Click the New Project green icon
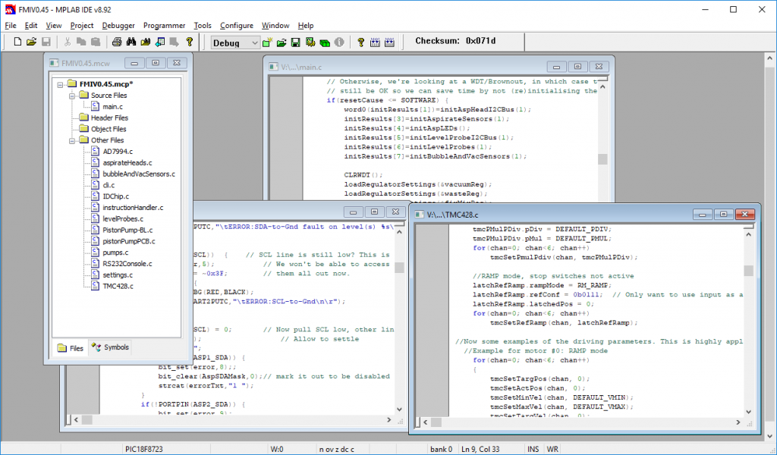777x455 pixels. click(267, 42)
